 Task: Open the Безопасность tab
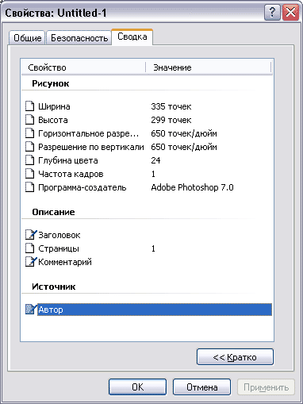coord(79,38)
